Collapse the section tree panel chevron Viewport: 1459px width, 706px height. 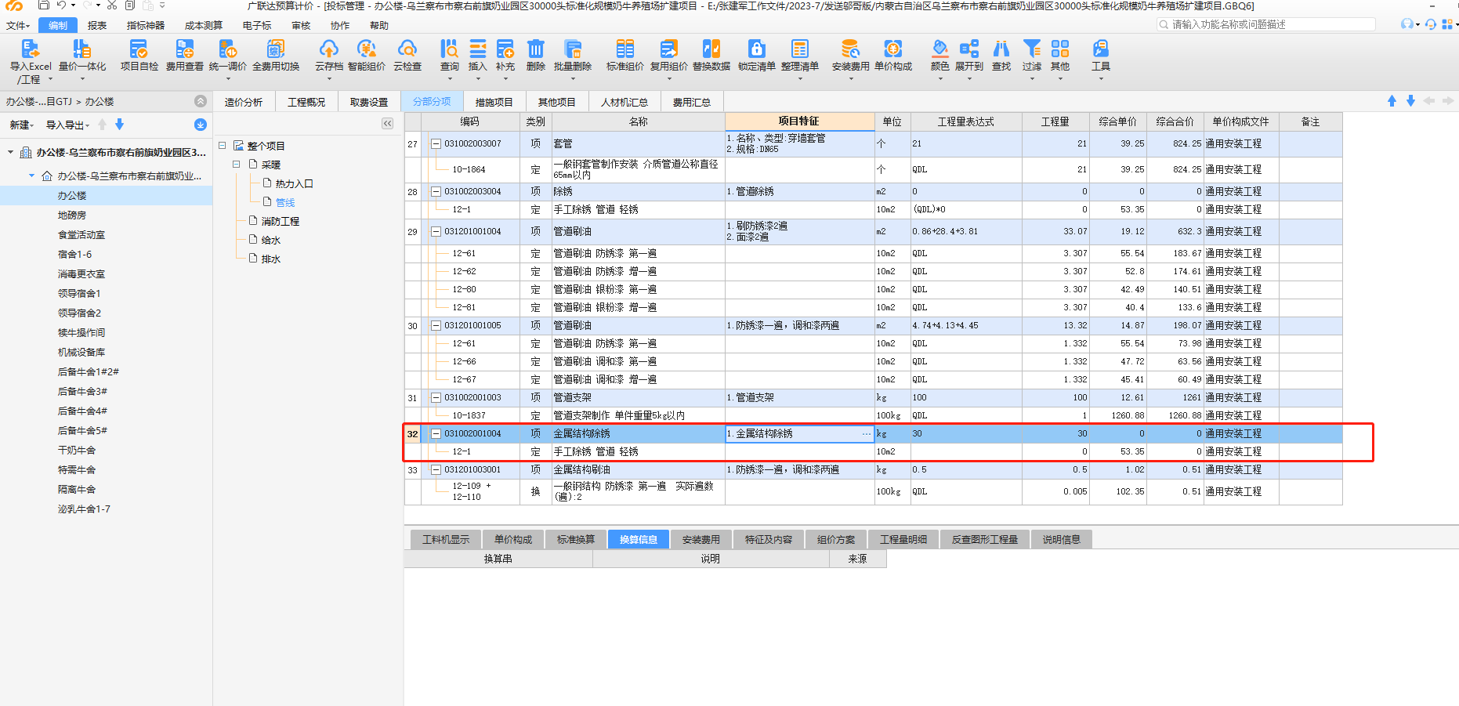point(387,123)
